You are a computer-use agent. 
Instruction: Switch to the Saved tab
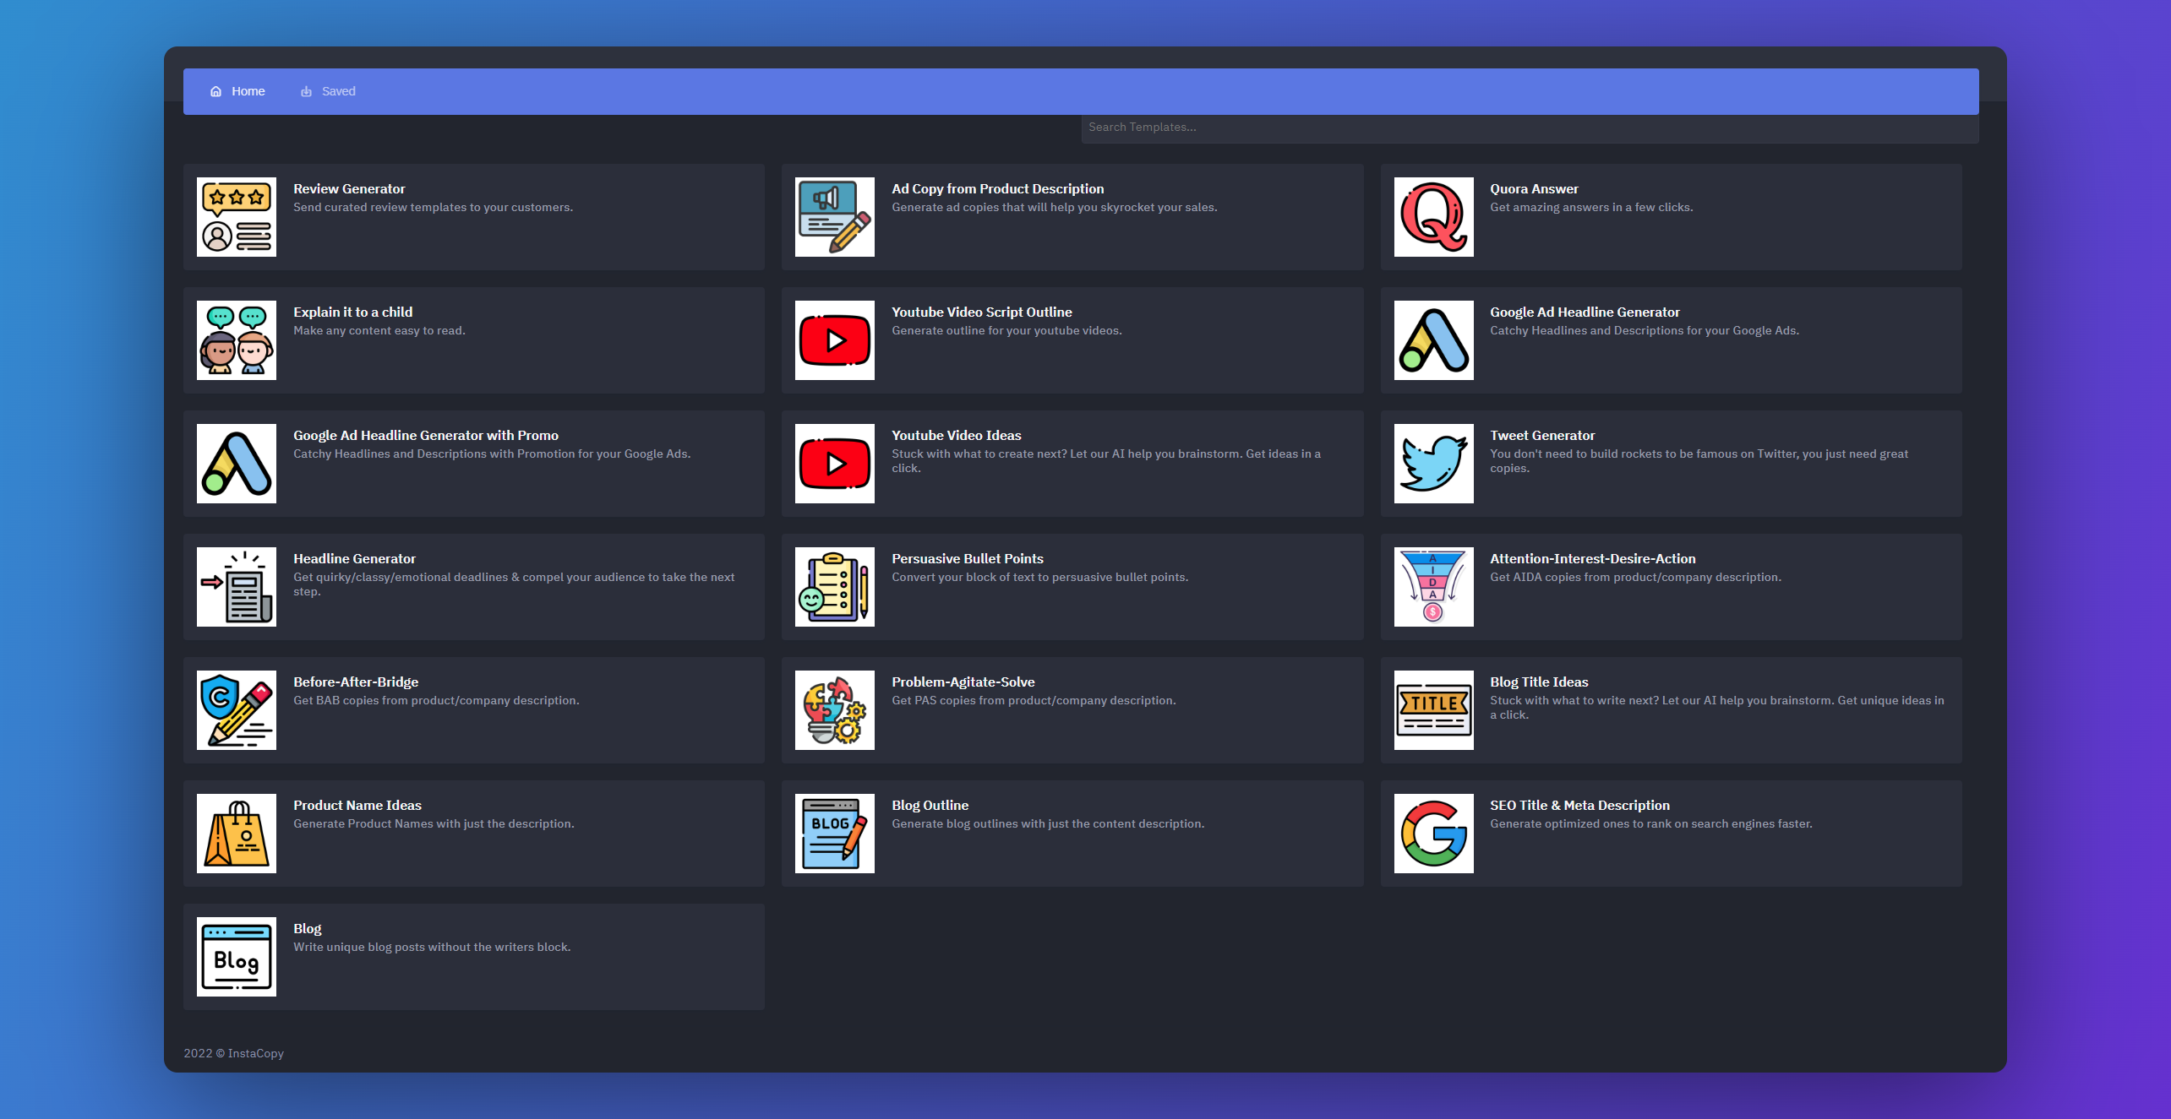329,91
